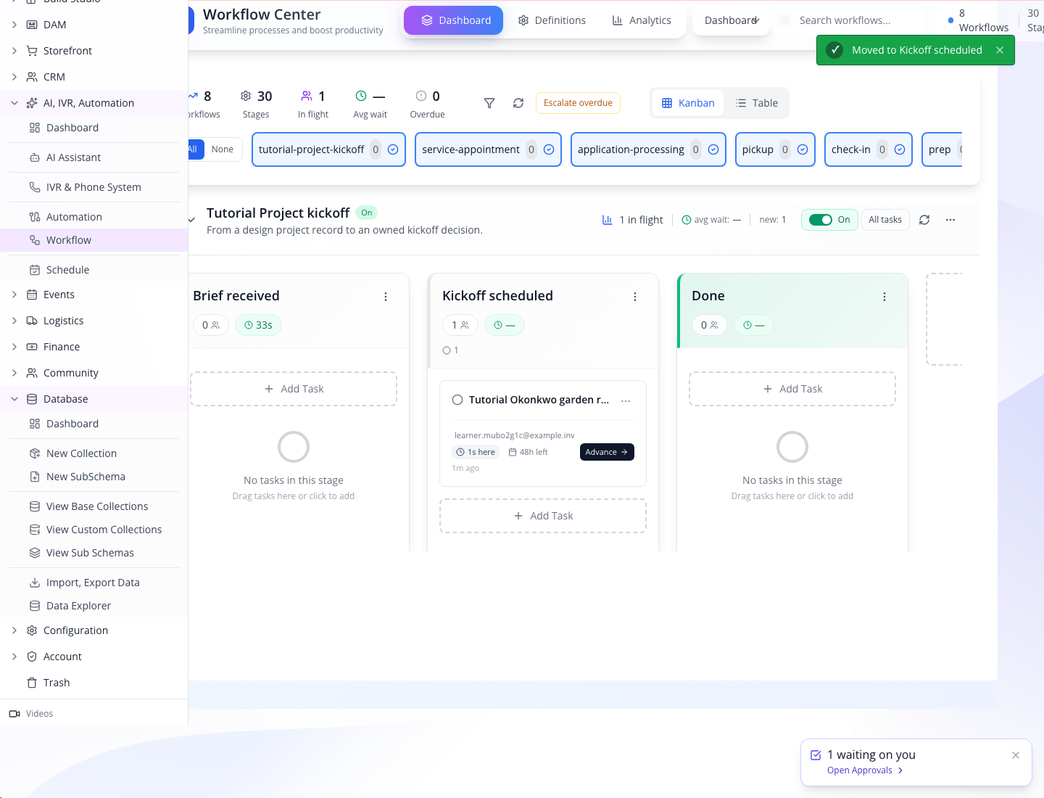The width and height of the screenshot is (1044, 798).
Task: Open the Dashboard dropdown near search
Action: pos(732,20)
